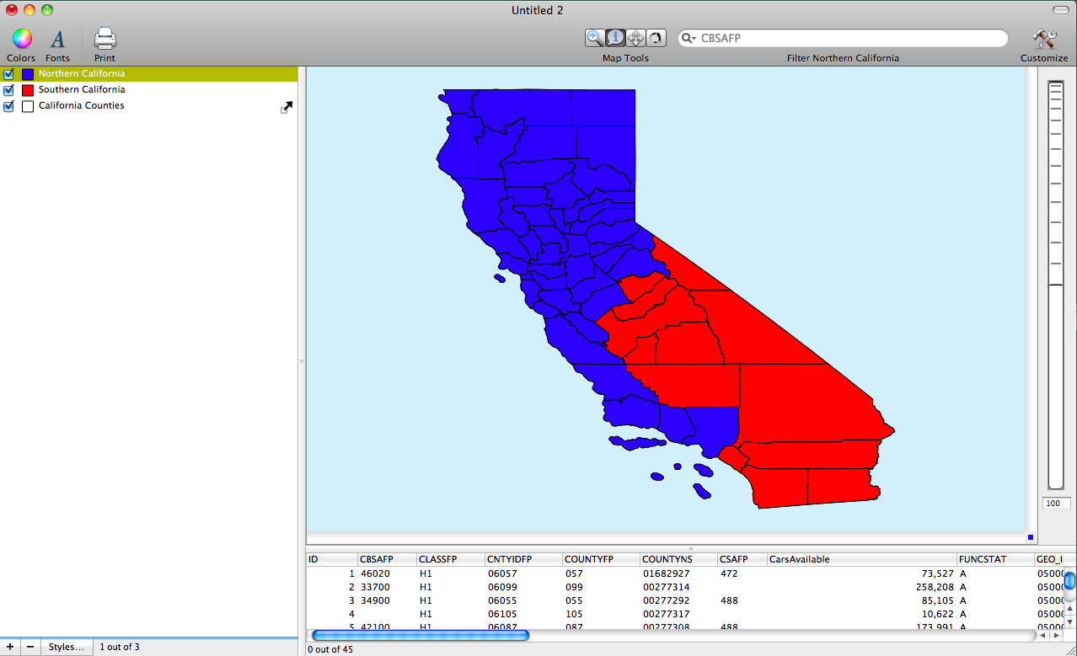Select the pan map tool
This screenshot has width=1077, height=656.
[x=635, y=38]
